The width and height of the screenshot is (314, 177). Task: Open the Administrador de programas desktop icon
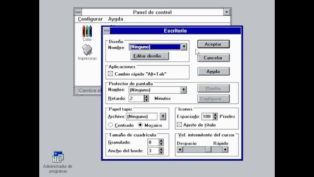point(58,162)
